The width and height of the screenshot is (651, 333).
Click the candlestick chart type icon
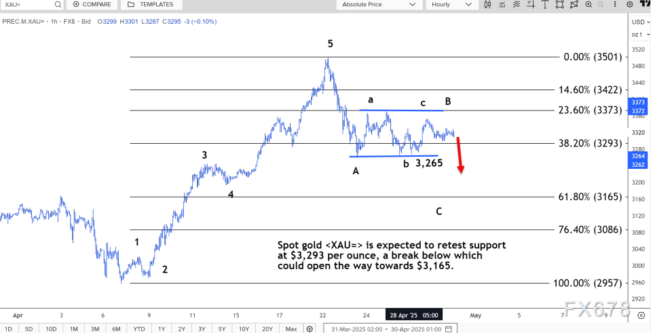click(486, 5)
